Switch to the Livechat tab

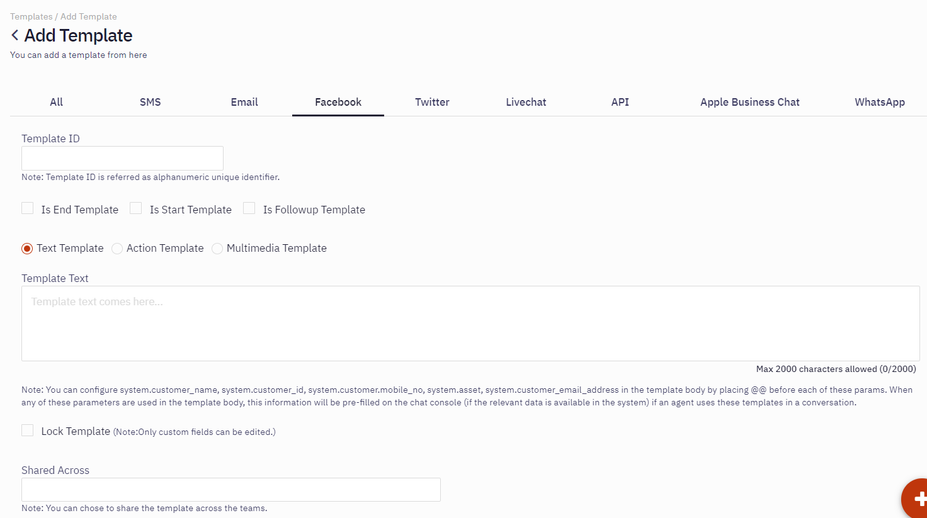(526, 102)
